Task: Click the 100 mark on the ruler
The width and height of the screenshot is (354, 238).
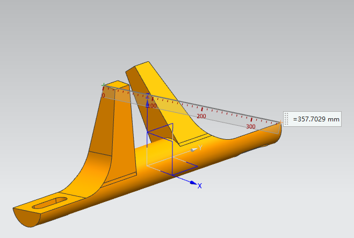Action: pos(153,106)
